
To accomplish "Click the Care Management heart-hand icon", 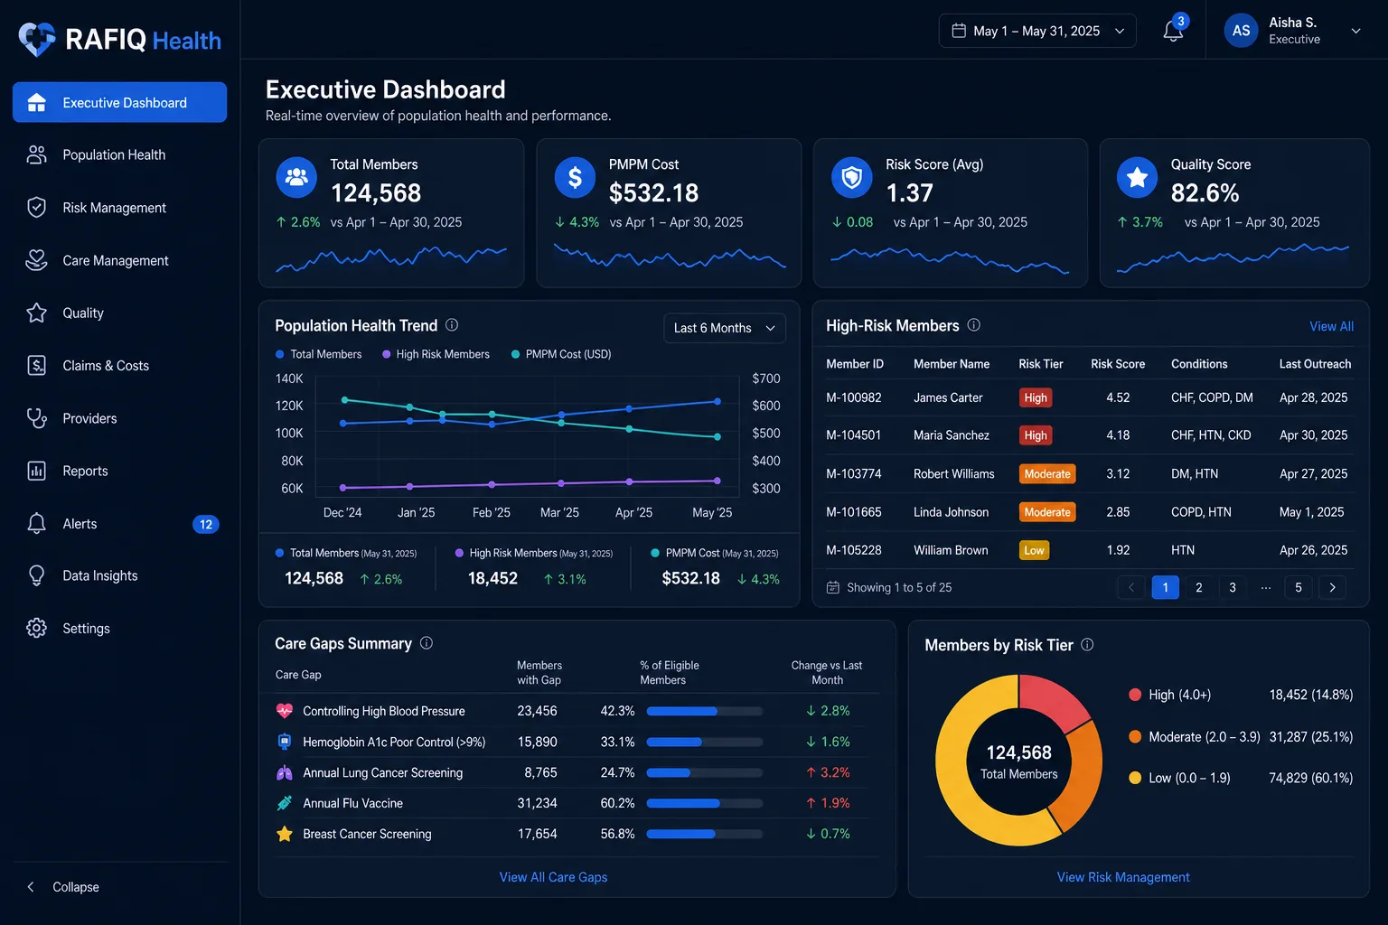I will click(36, 260).
